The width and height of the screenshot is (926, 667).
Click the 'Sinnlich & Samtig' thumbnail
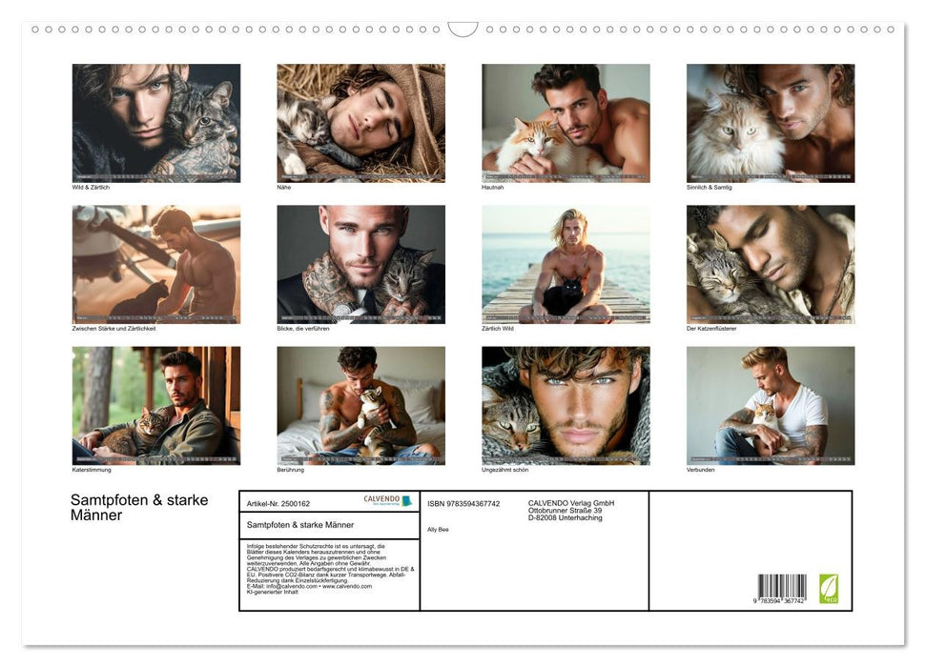(771, 123)
